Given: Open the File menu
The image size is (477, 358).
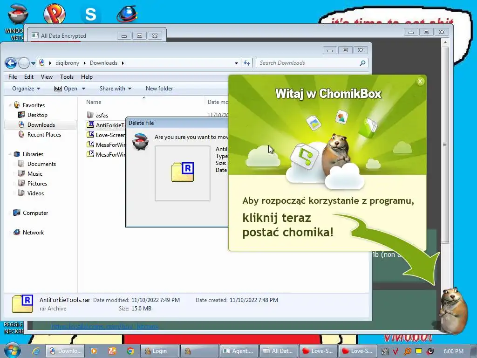Looking at the screenshot, I should [x=13, y=77].
